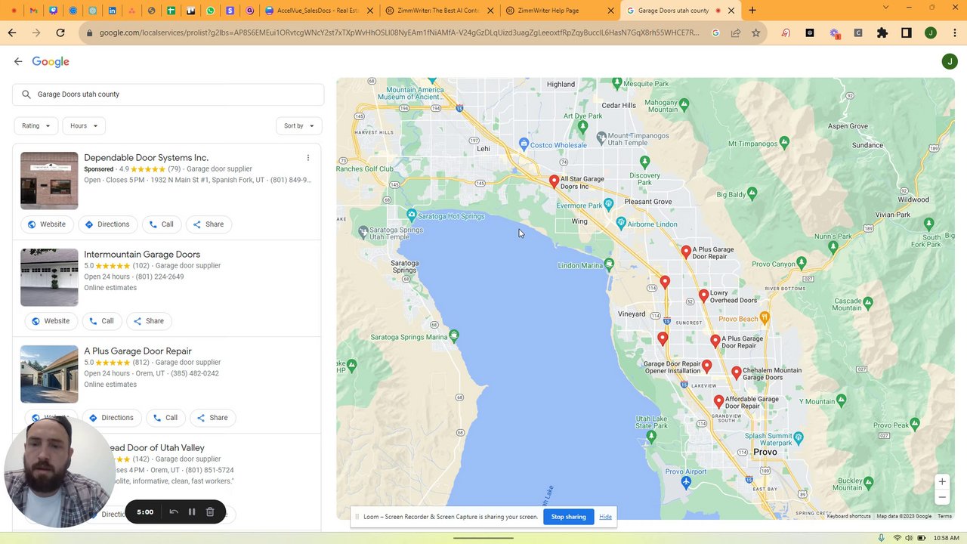This screenshot has width=967, height=544.
Task: Click the microphone icon in the system tray
Action: tap(881, 538)
